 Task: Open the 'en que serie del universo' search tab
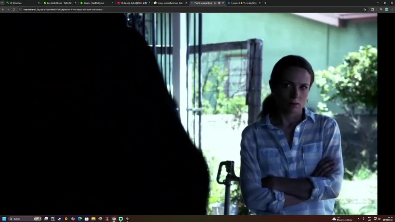(x=170, y=3)
